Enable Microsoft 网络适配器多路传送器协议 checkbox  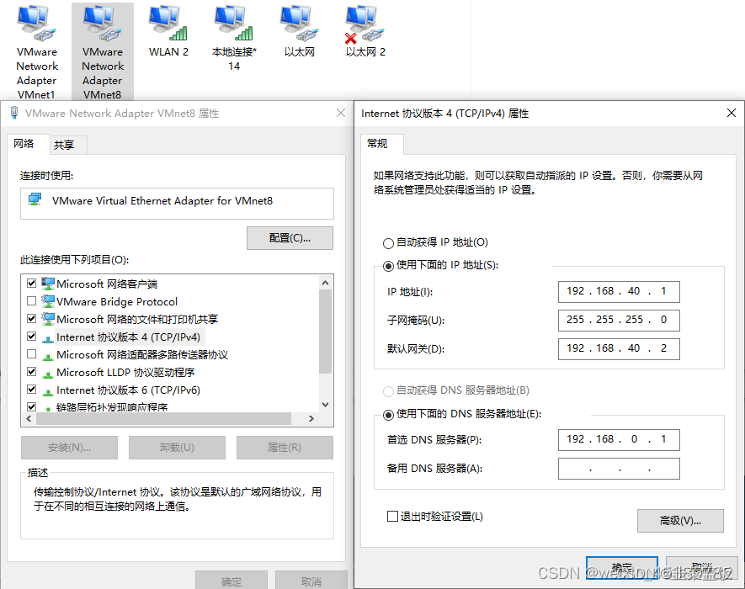click(x=31, y=354)
